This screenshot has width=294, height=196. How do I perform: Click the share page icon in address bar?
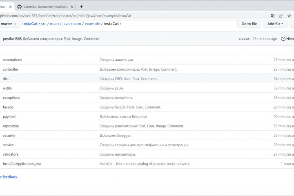tap(281, 16)
